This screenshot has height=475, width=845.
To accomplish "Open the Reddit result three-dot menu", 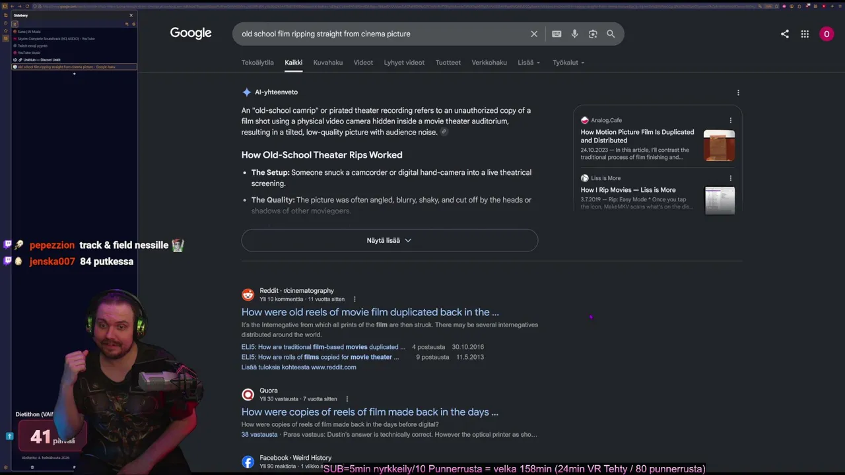I will [355, 299].
